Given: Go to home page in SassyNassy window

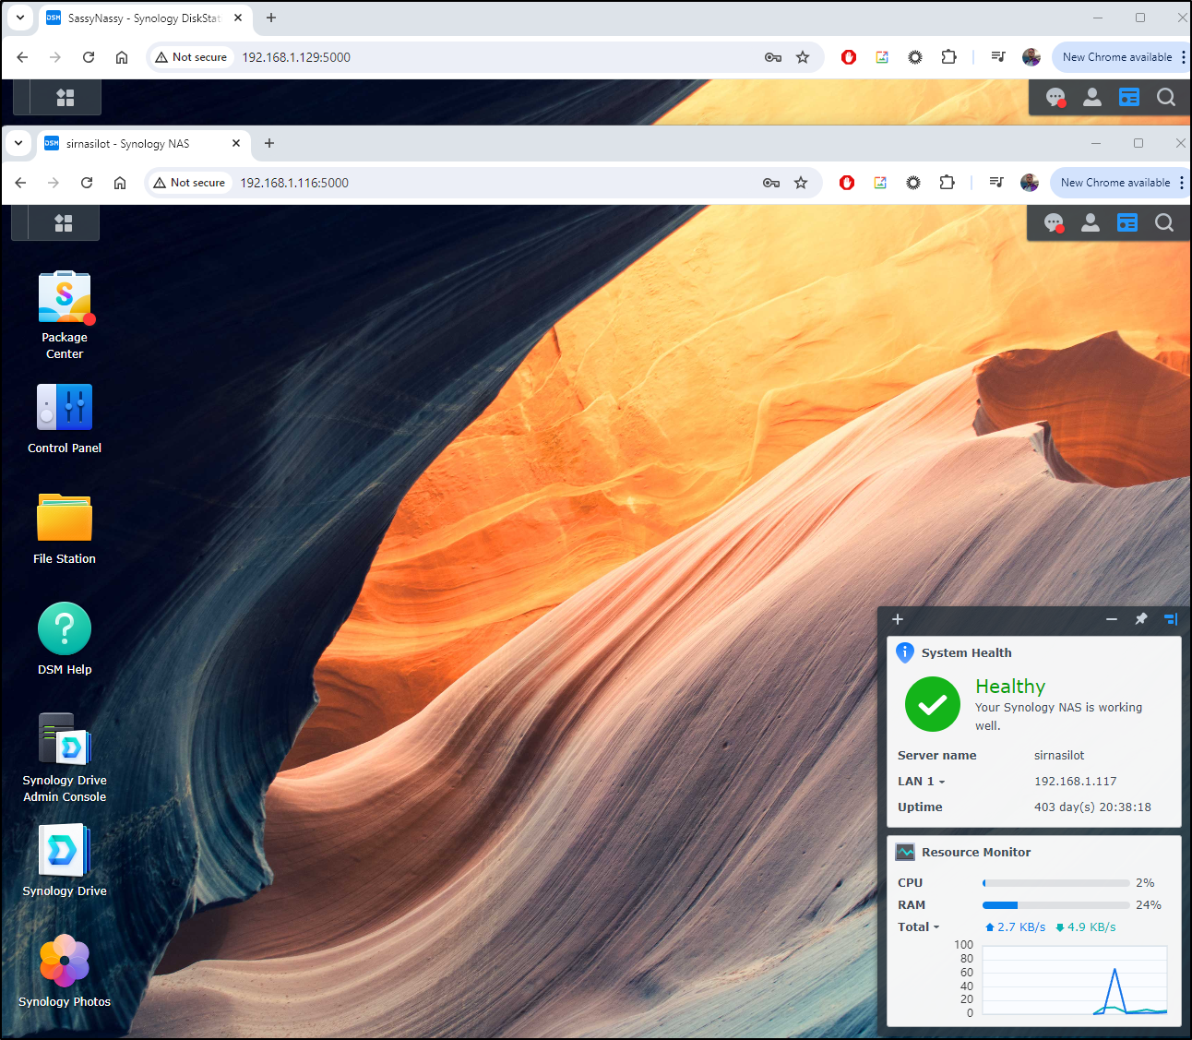Looking at the screenshot, I should click(x=122, y=57).
